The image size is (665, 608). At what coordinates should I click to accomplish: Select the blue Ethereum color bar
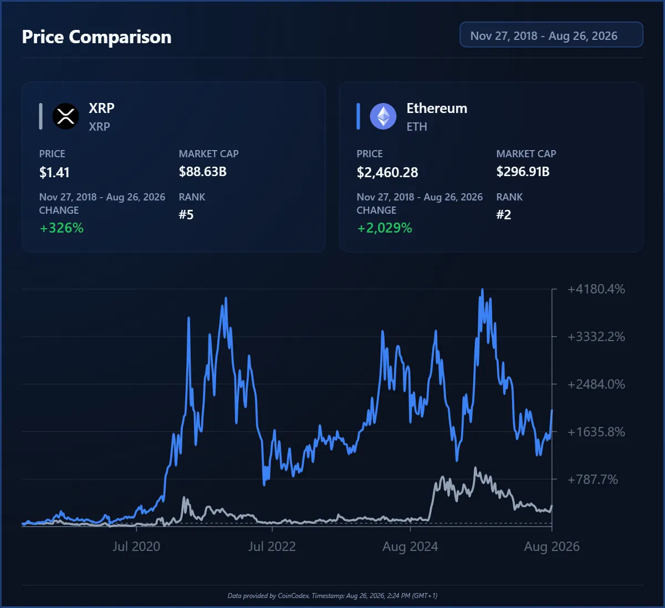(x=358, y=116)
